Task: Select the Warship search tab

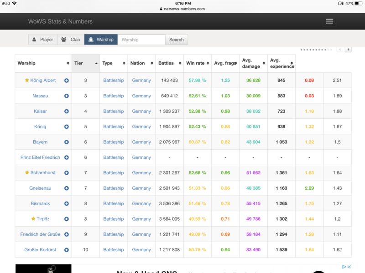Action: [x=101, y=40]
